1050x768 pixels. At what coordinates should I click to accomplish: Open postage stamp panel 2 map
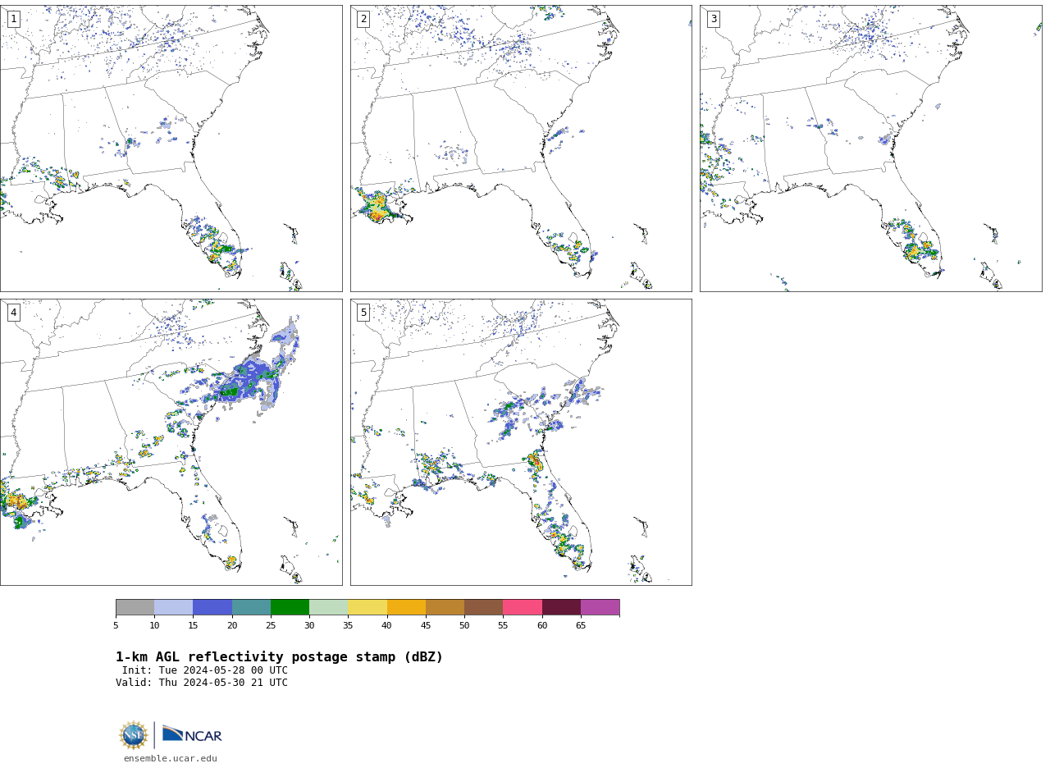521,149
